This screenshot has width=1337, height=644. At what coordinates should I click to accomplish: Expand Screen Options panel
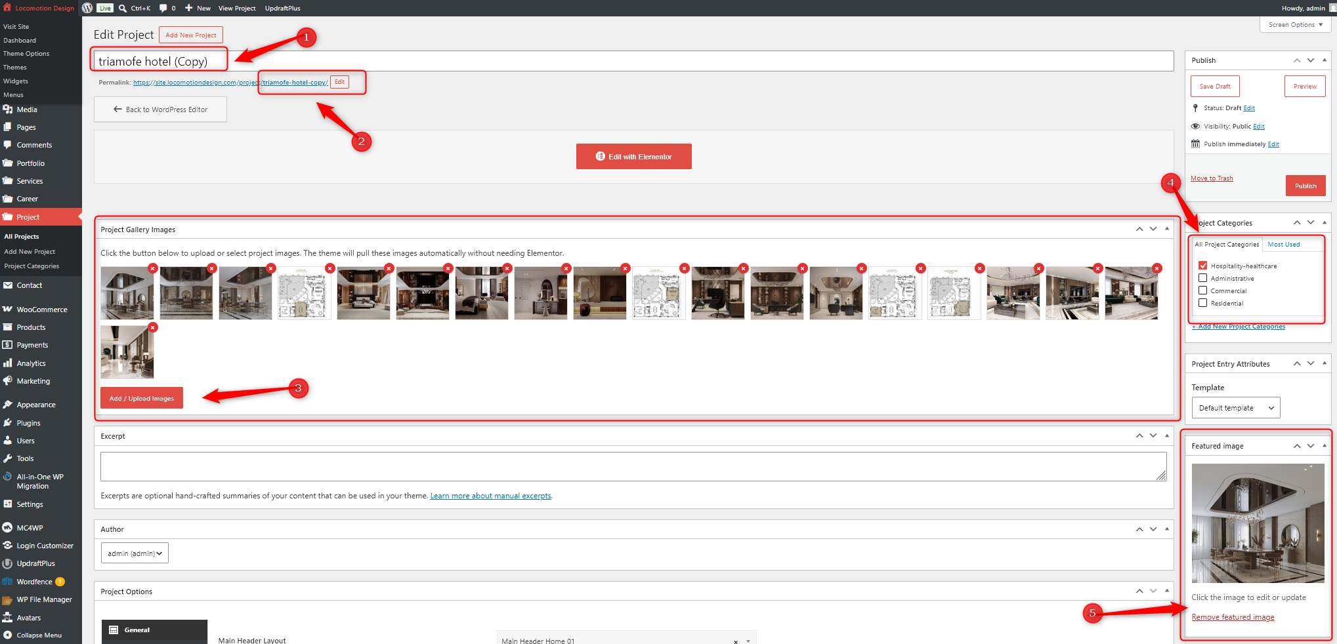pyautogui.click(x=1295, y=25)
